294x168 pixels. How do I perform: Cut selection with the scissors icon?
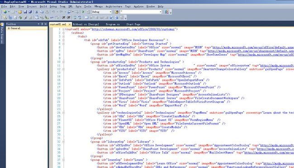click(x=37, y=12)
